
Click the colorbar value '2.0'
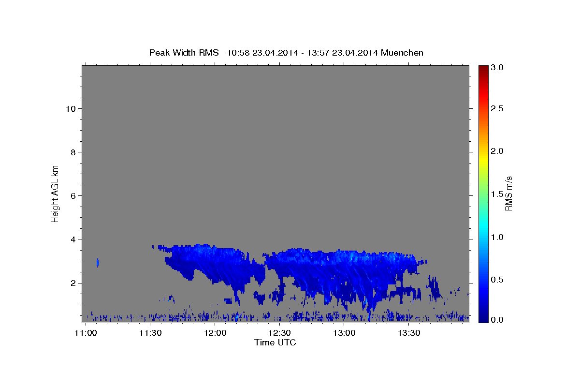point(497,151)
